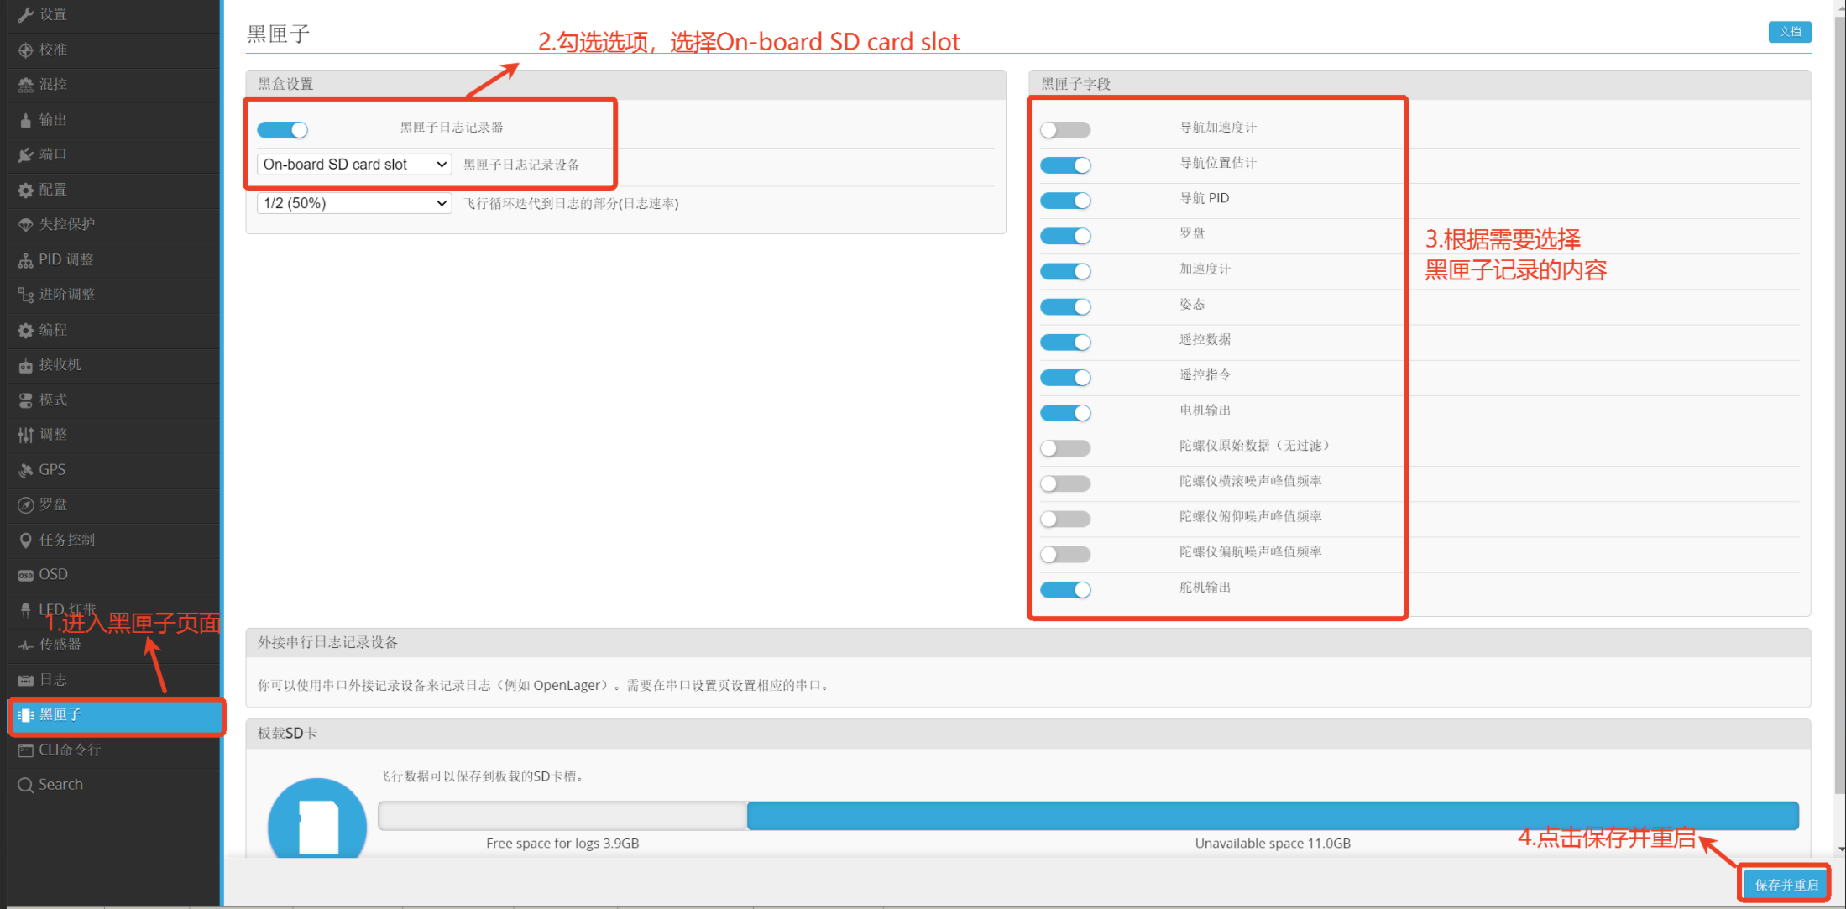Open the 传感器 pulse icon
1846x909 pixels.
(x=26, y=645)
